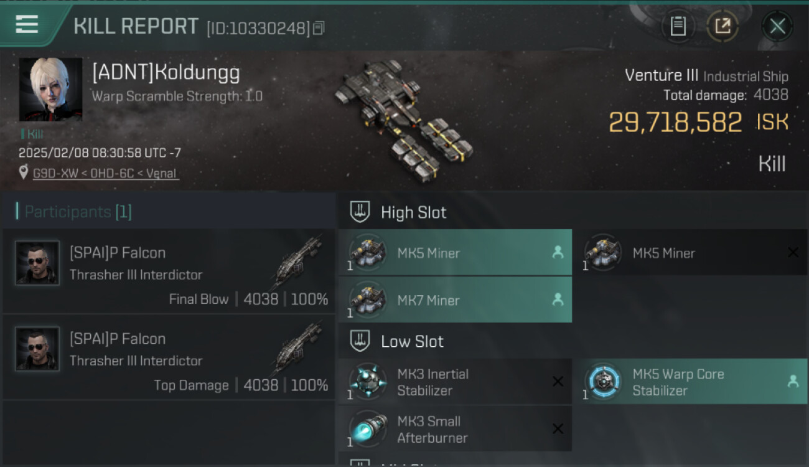Viewport: 809px width, 467px height.
Task: Select the Participants [1] tab
Action: pyautogui.click(x=74, y=212)
